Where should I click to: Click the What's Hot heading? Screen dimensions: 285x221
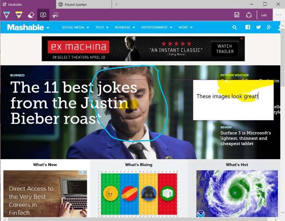coord(237,165)
